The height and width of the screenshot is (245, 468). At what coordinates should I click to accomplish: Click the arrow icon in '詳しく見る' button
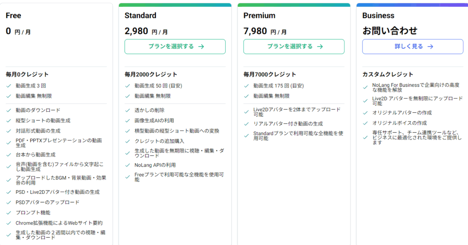(x=430, y=47)
